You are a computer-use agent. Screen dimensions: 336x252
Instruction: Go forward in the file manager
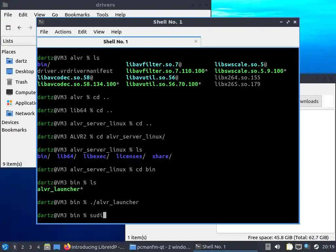pos(31,28)
